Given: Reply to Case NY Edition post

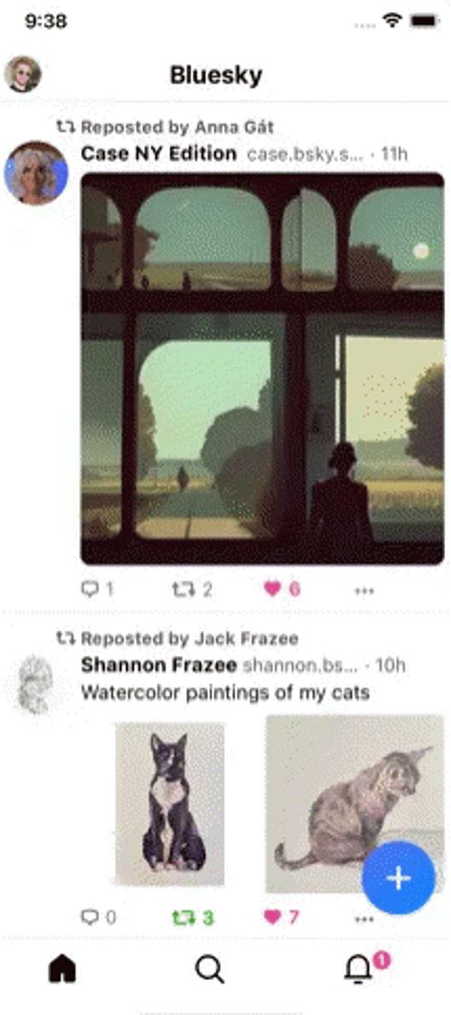Looking at the screenshot, I should click(x=97, y=589).
